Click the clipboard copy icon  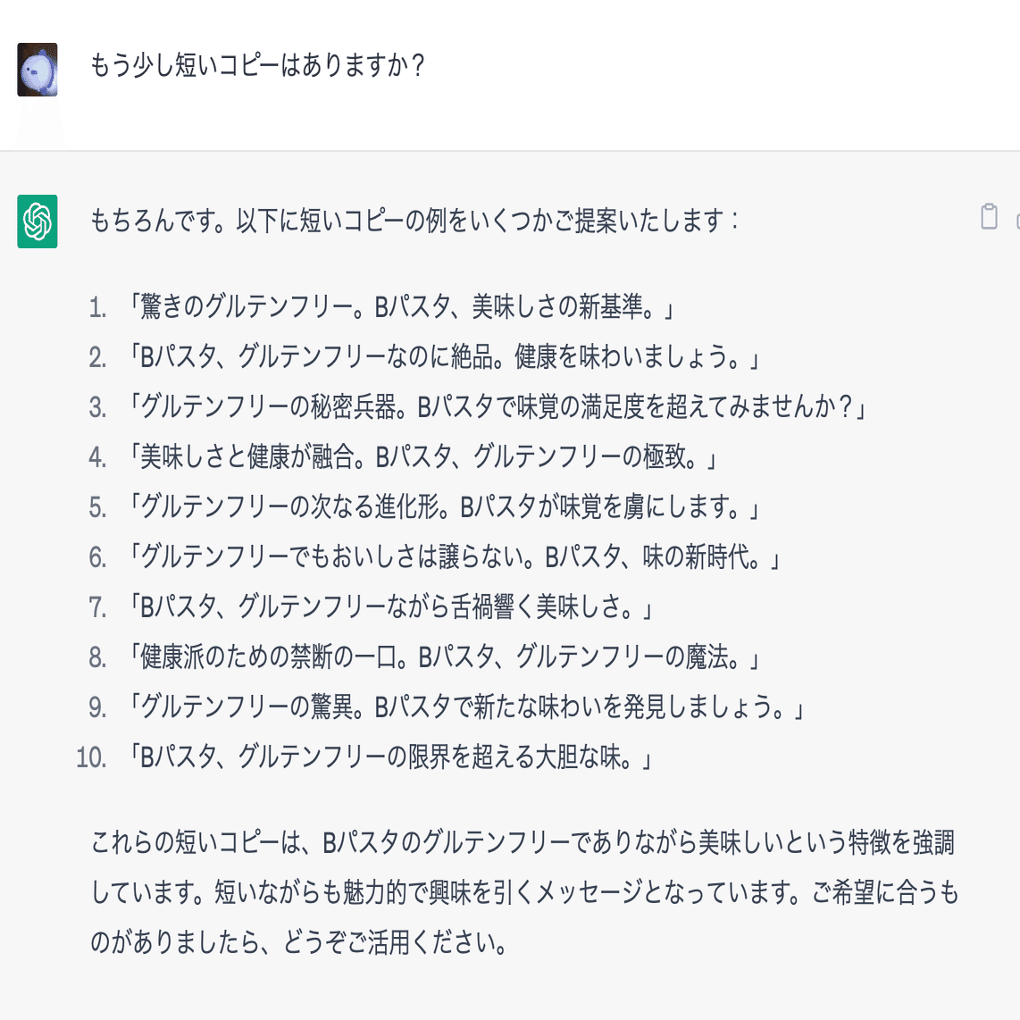point(988,214)
